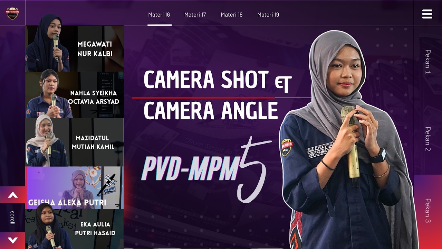
Task: Select Pekan 2 in the sidebar
Action: [428, 139]
